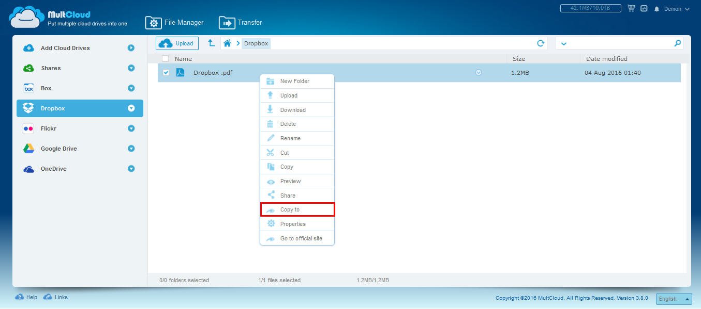701x309 pixels.
Task: Open the Help link label
Action: [x=32, y=297]
